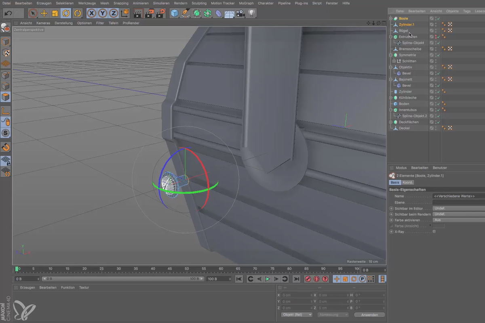Open the MoGraph menu

point(246,3)
